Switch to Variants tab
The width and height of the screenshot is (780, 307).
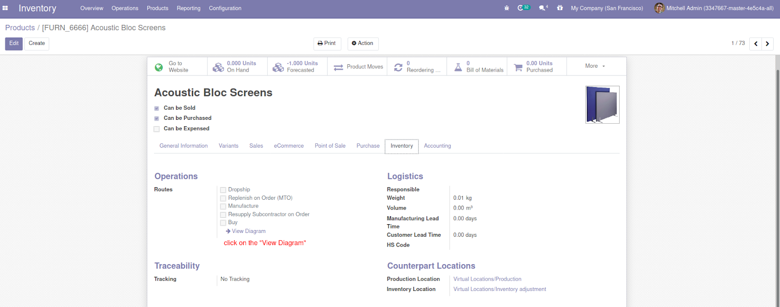tap(229, 146)
